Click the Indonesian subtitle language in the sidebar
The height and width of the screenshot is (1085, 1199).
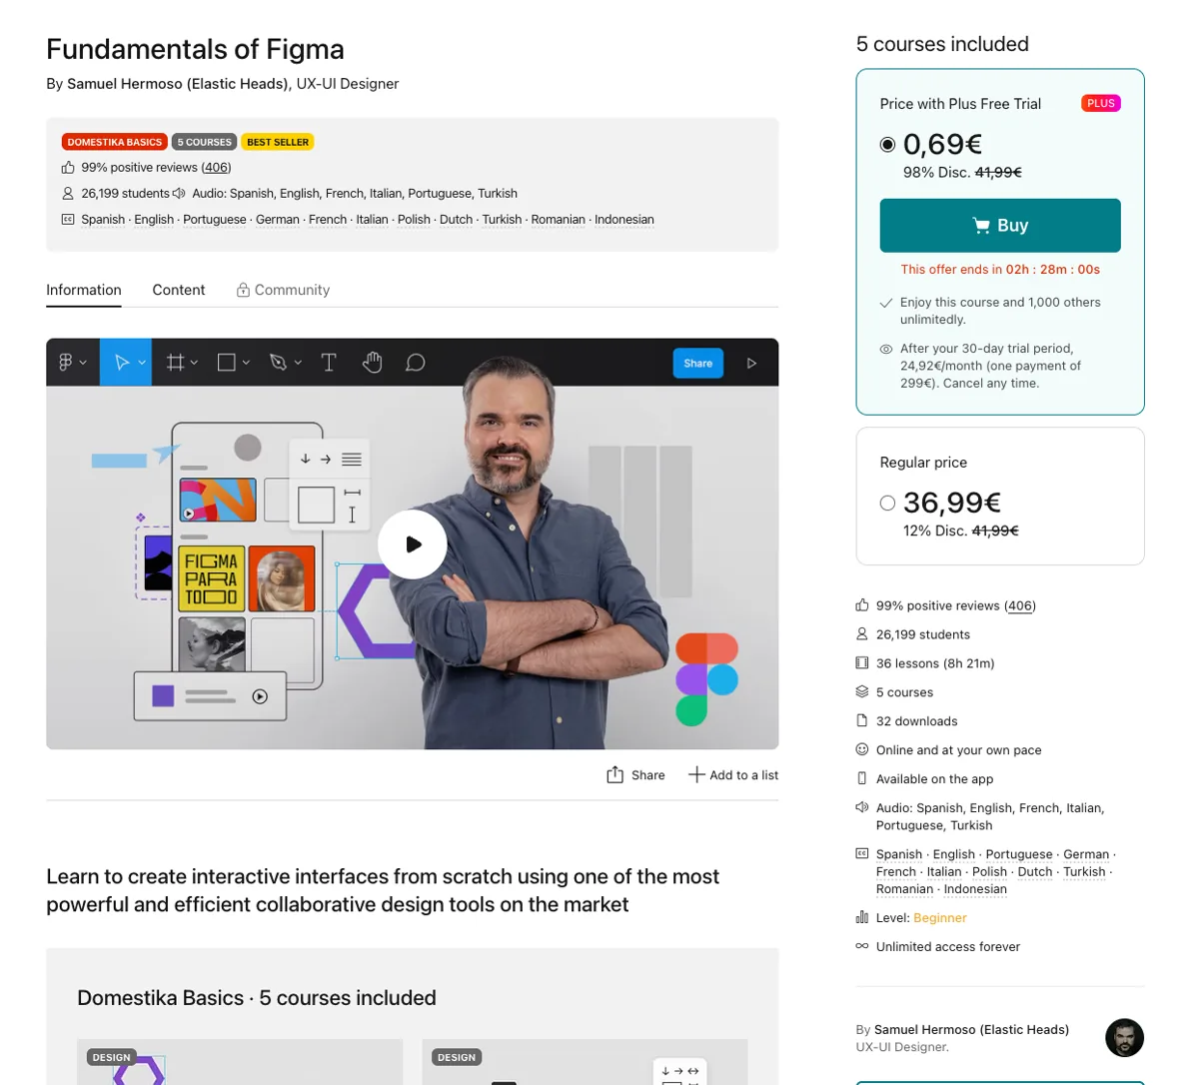[975, 889]
